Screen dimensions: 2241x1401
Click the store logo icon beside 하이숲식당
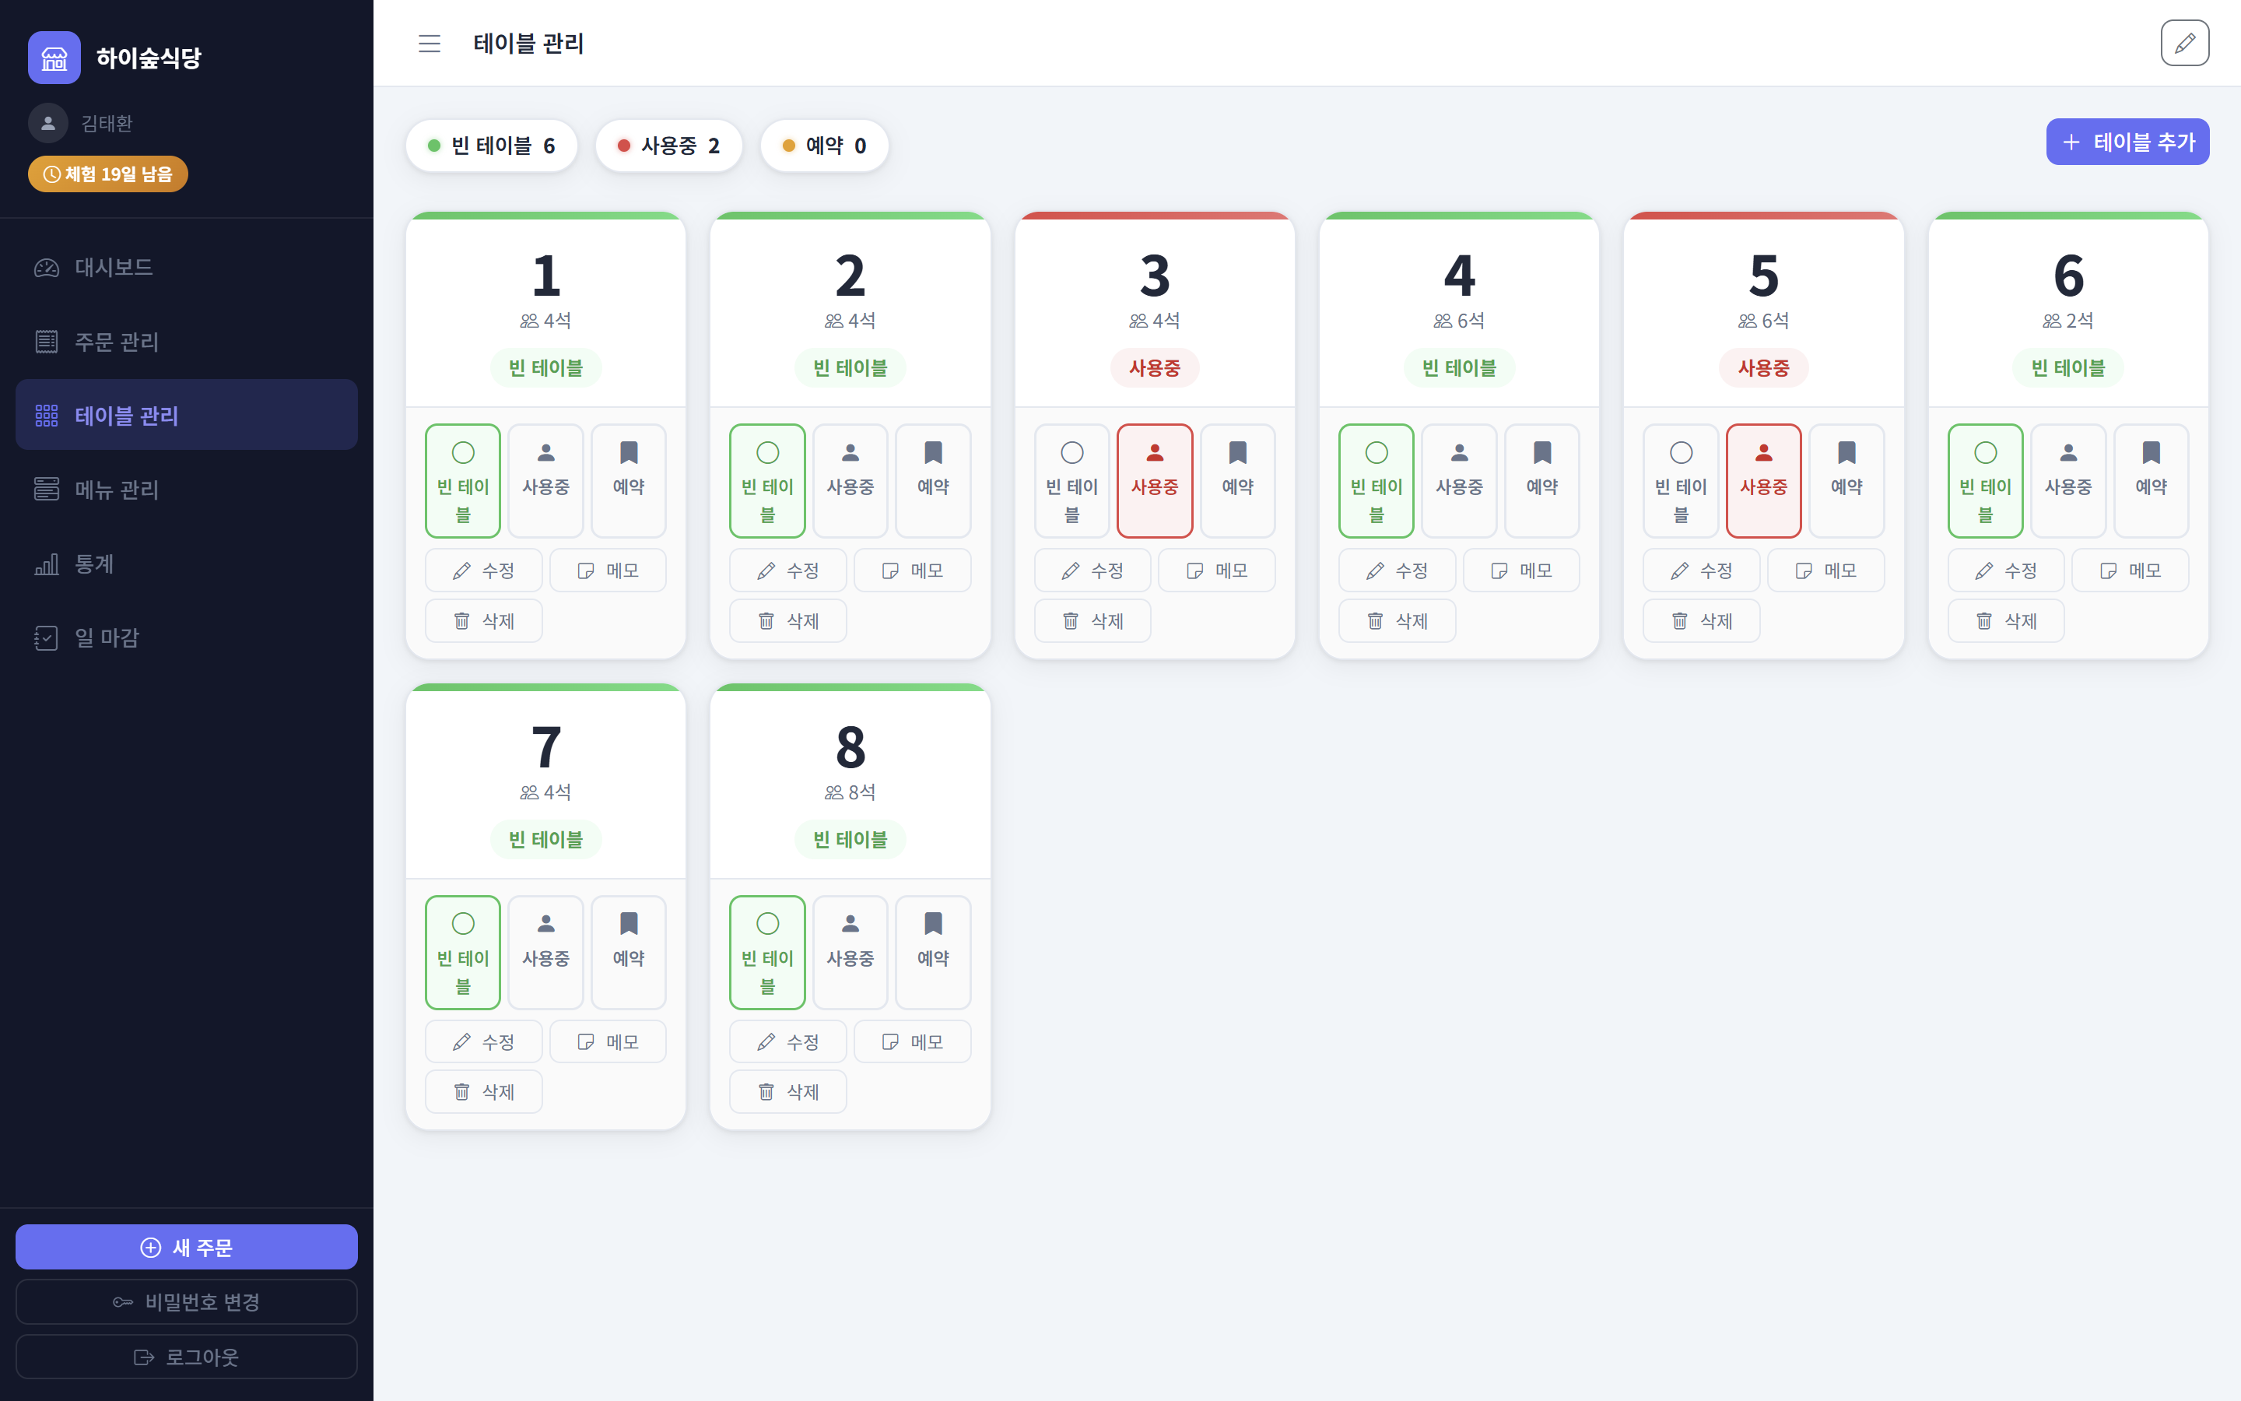(x=54, y=58)
